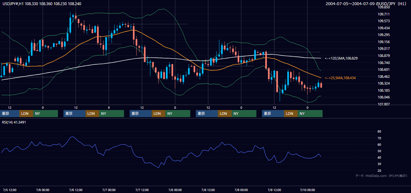Click the 25 SMA 108.434 label
411x193 pixels.
(x=340, y=78)
